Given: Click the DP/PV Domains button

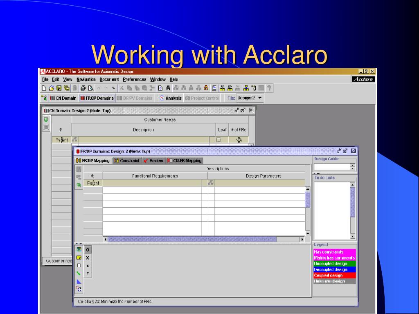Looking at the screenshot, I should pyautogui.click(x=134, y=98).
